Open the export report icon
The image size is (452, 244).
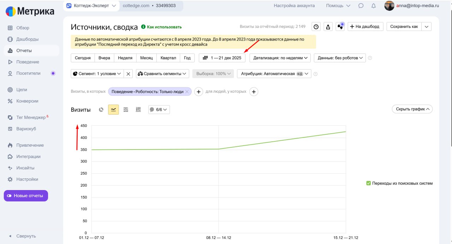tap(328, 27)
